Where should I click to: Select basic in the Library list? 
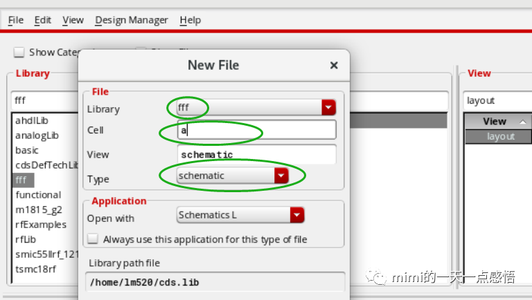[27, 150]
